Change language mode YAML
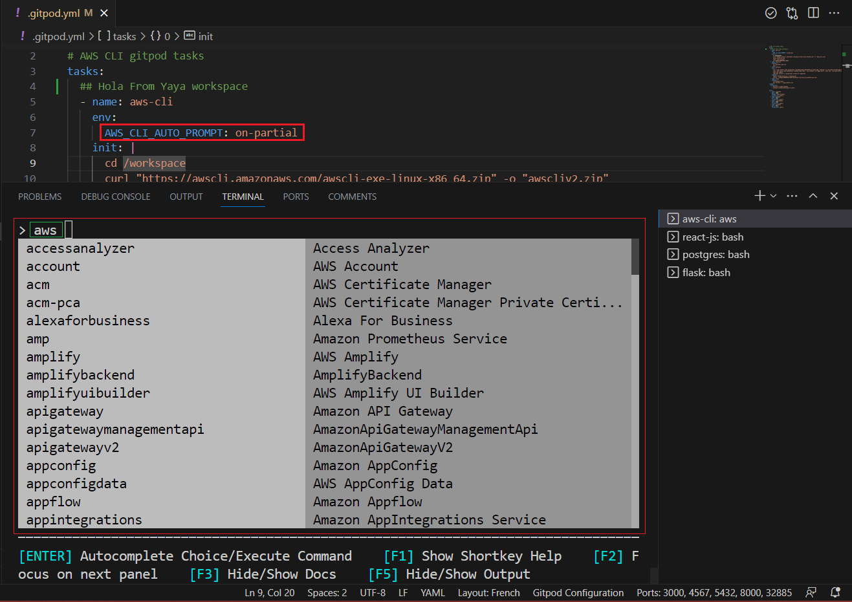 click(x=433, y=593)
